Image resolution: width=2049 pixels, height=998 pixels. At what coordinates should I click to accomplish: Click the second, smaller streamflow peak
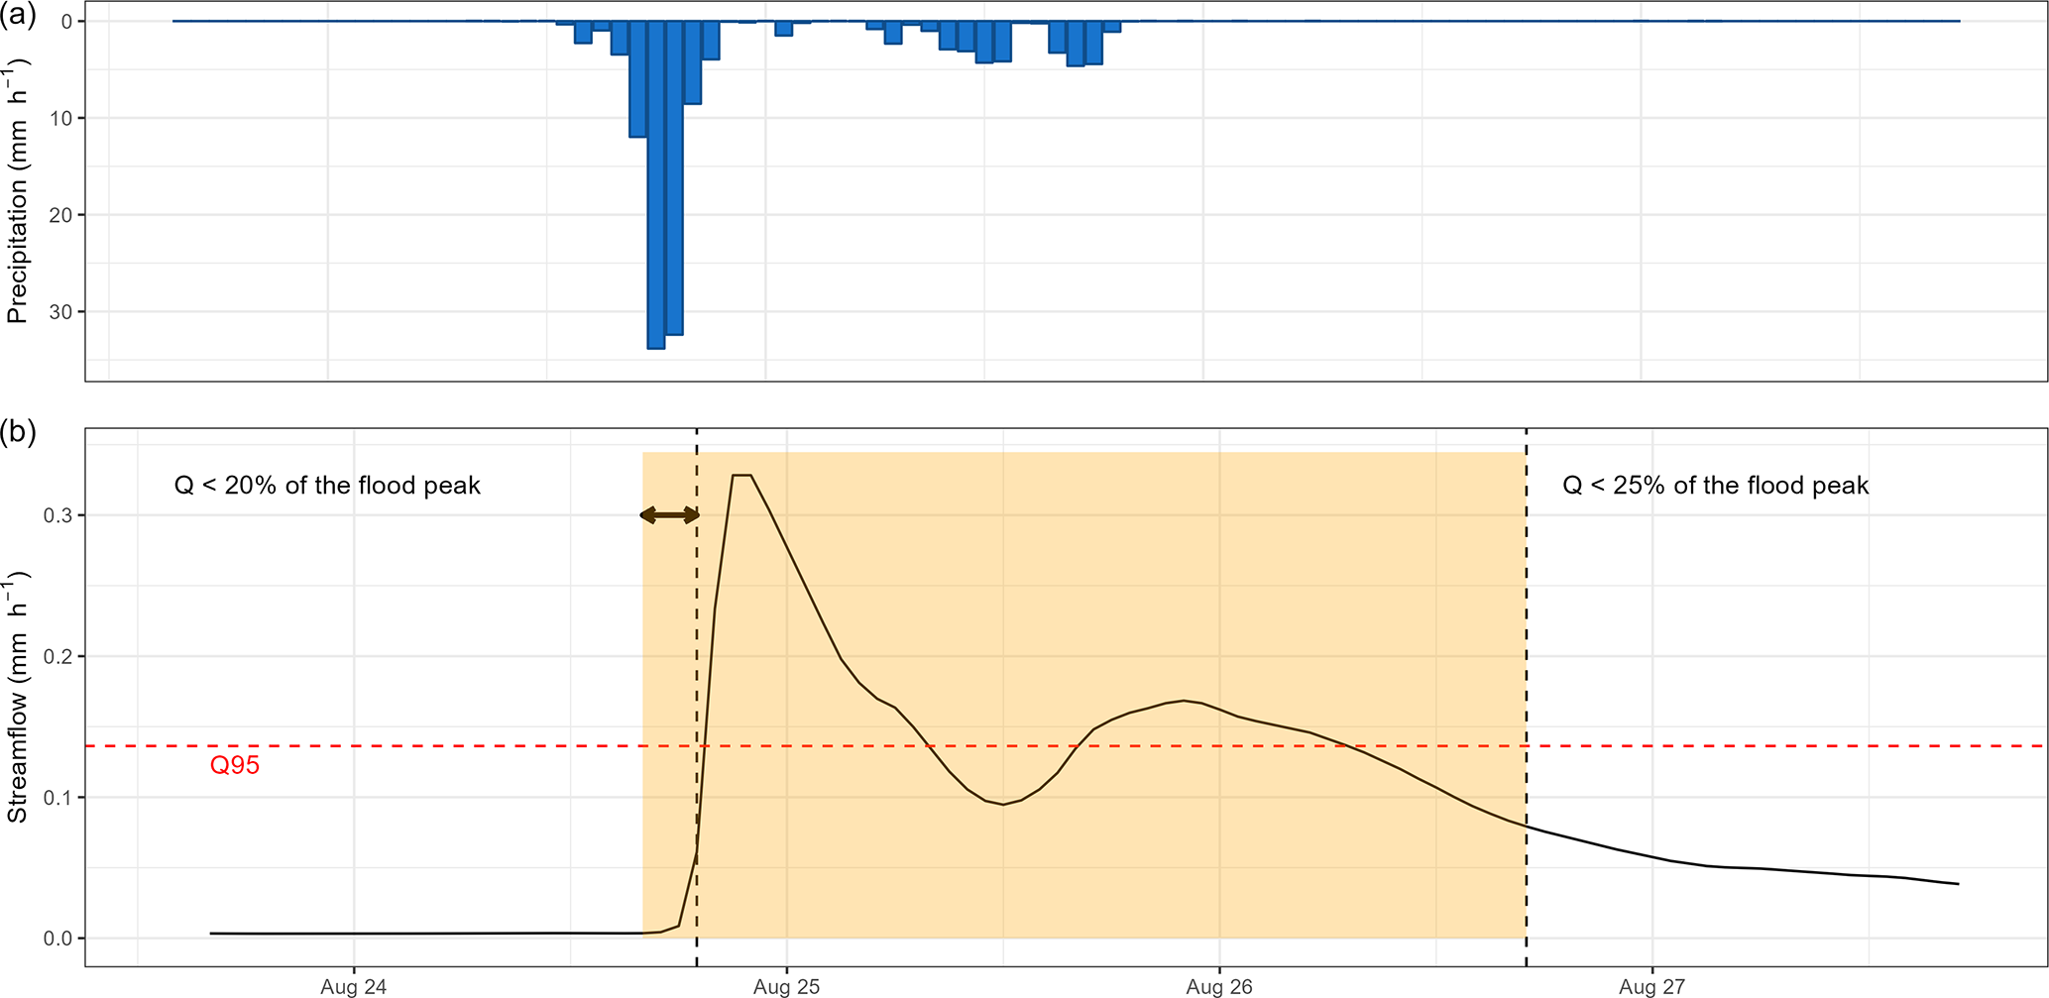click(1184, 701)
